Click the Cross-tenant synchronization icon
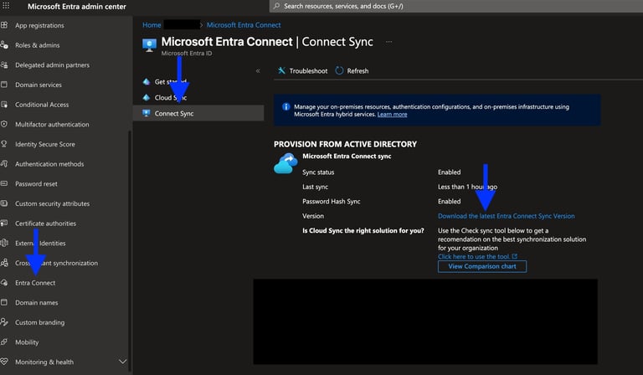643x375 pixels. 4,263
